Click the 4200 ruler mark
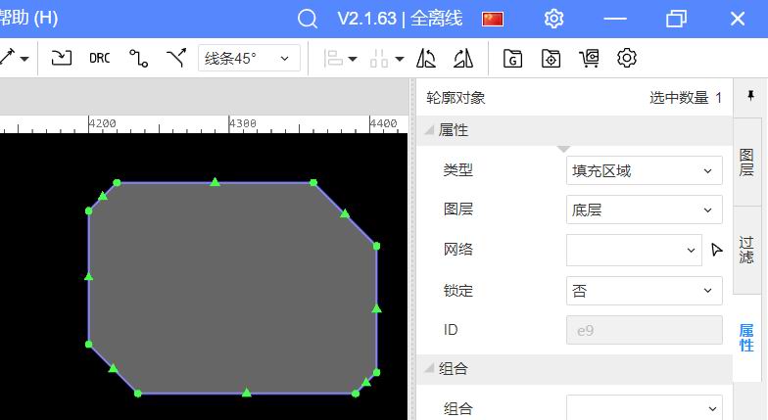The height and width of the screenshot is (420, 768). pos(102,123)
